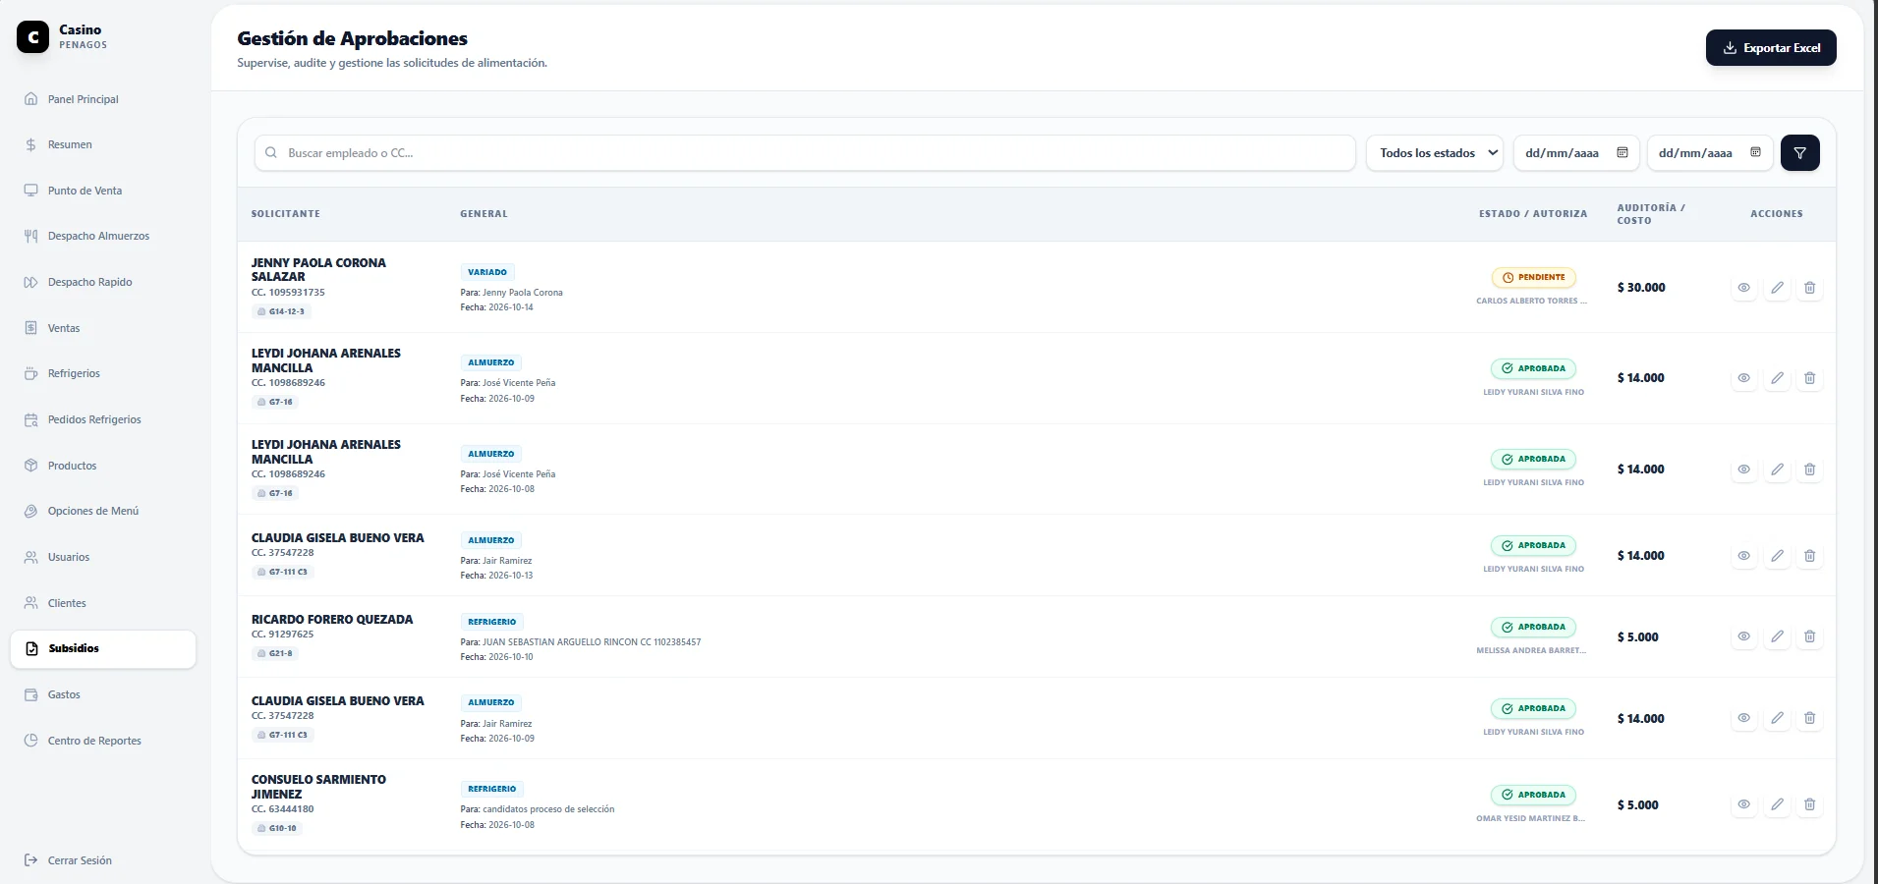Open Despacho Rapido

click(103, 282)
